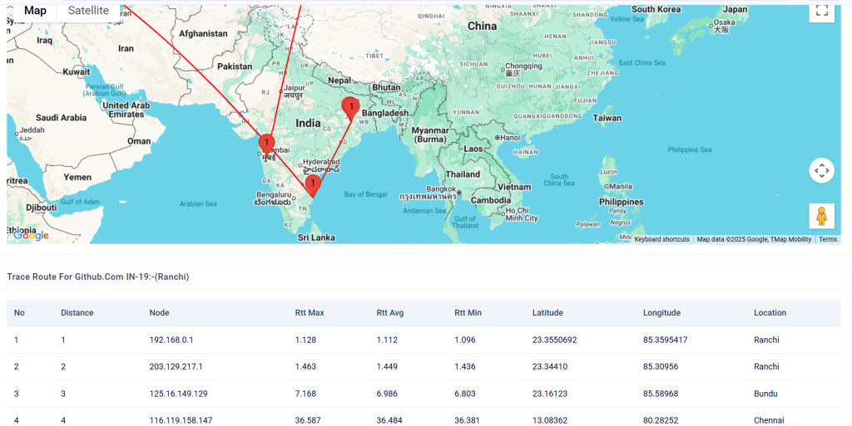852x426 pixels.
Task: Click the map marker near Chennai
Action: coord(313,185)
